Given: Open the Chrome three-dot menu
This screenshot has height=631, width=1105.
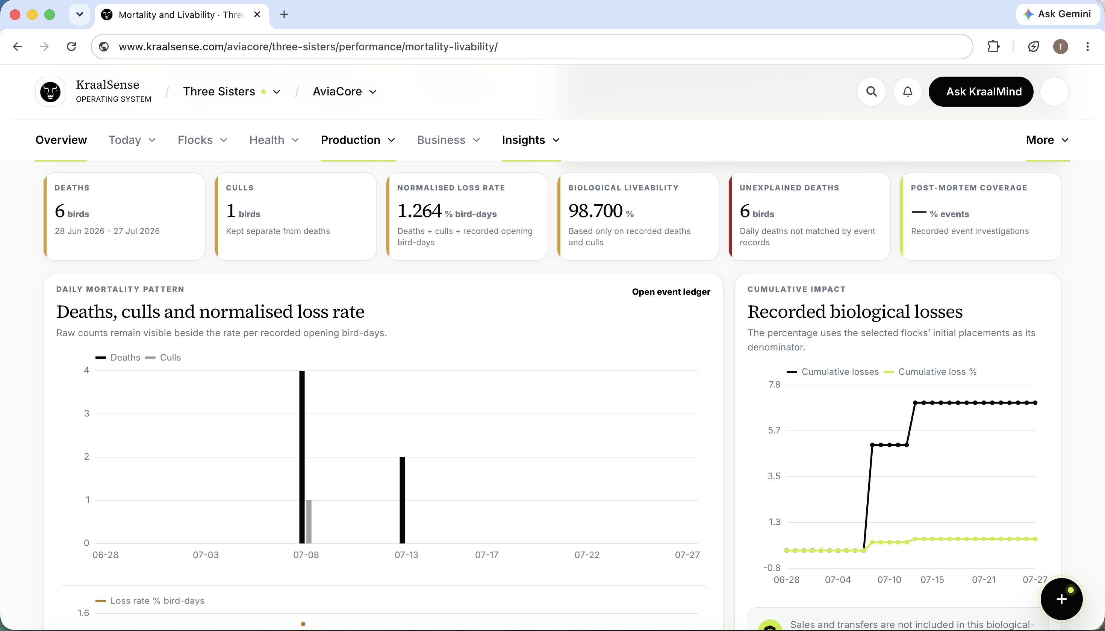Looking at the screenshot, I should click(x=1087, y=46).
